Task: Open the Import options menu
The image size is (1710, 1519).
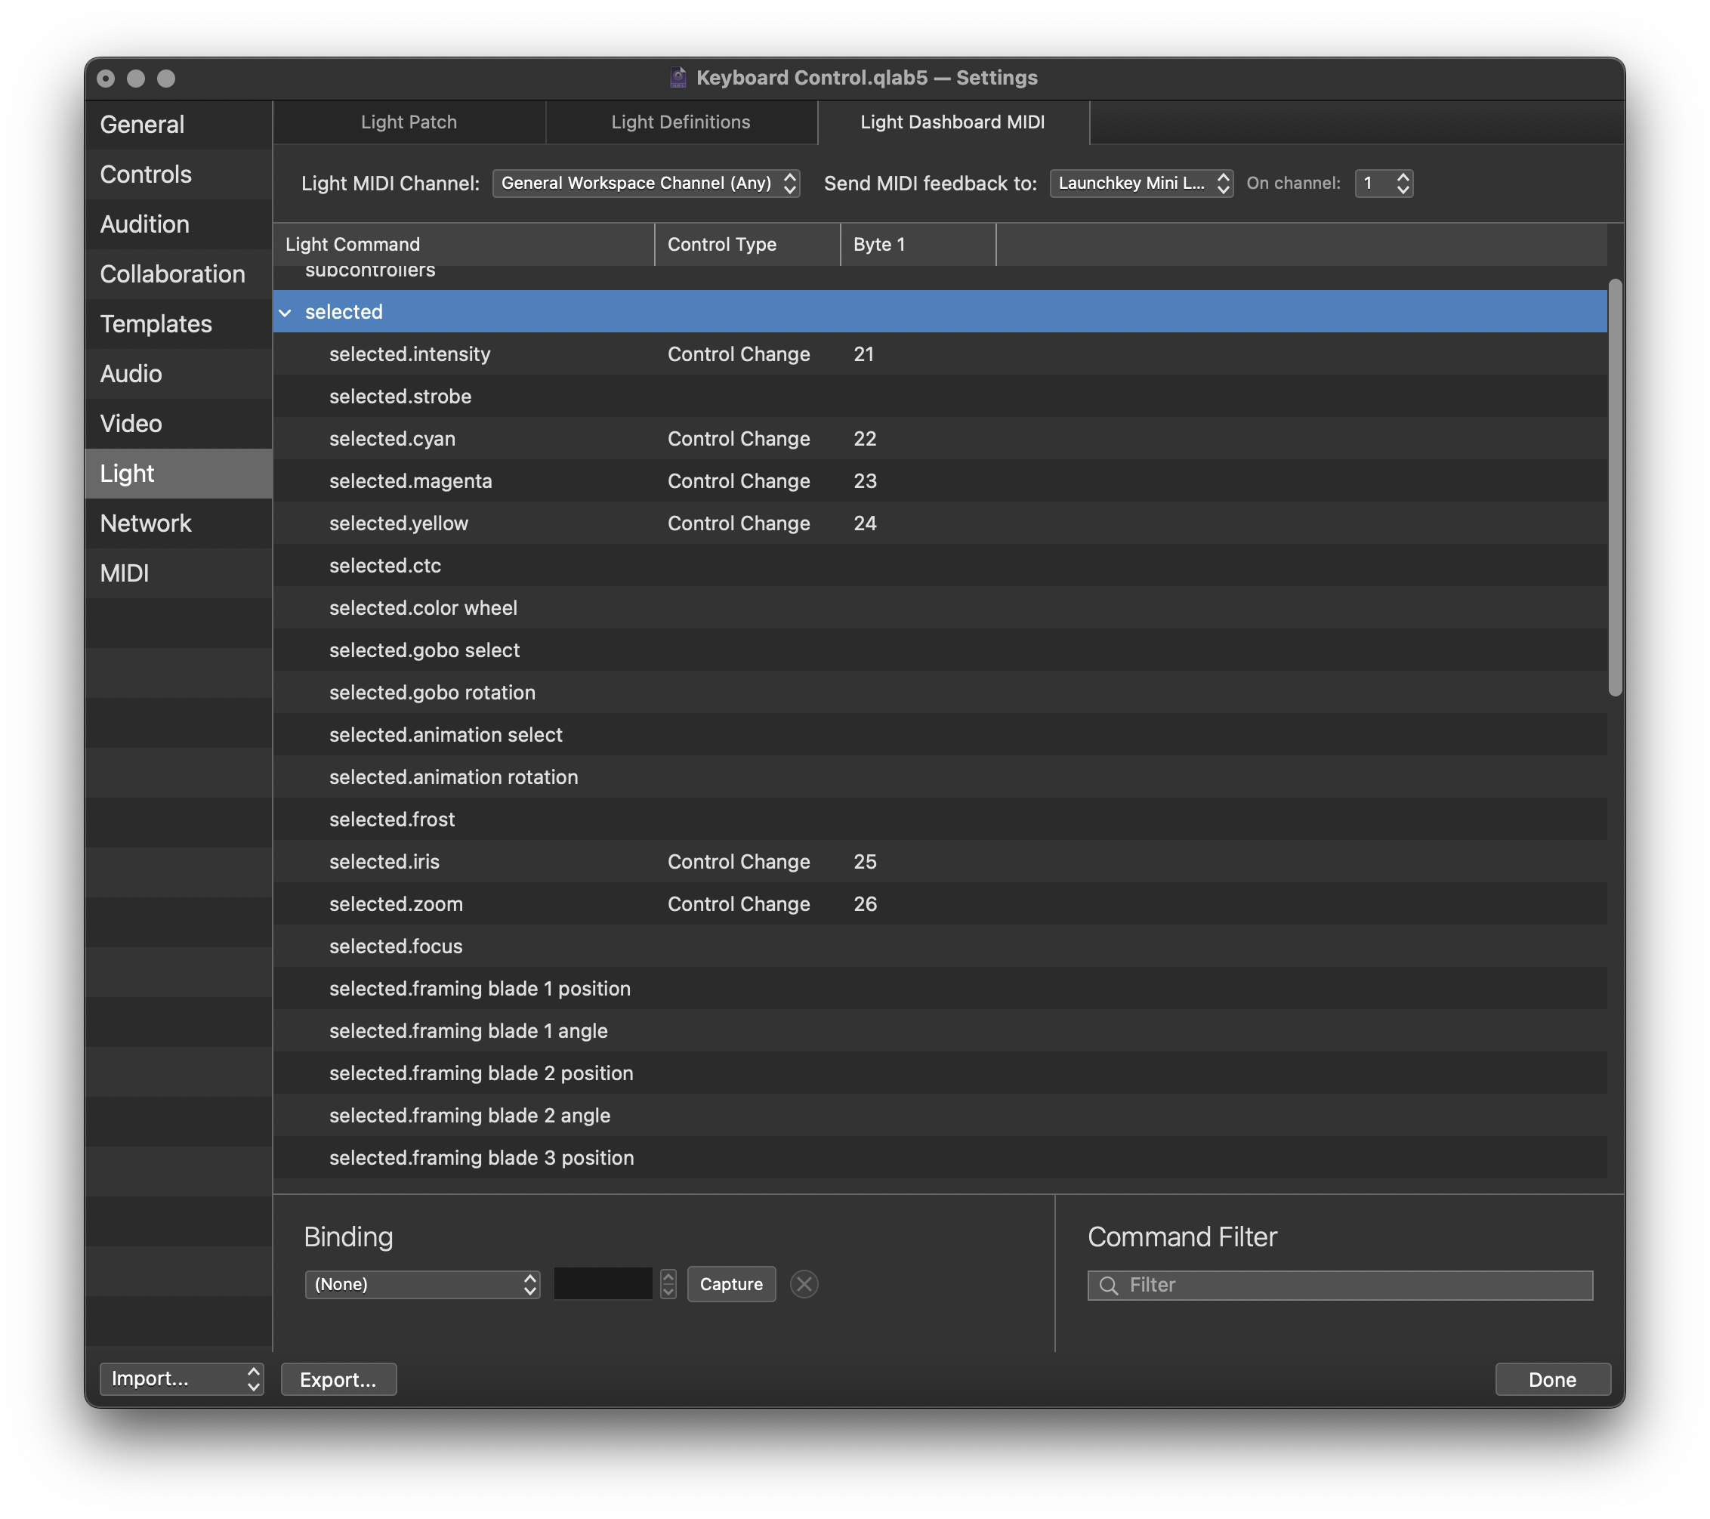Action: point(181,1379)
